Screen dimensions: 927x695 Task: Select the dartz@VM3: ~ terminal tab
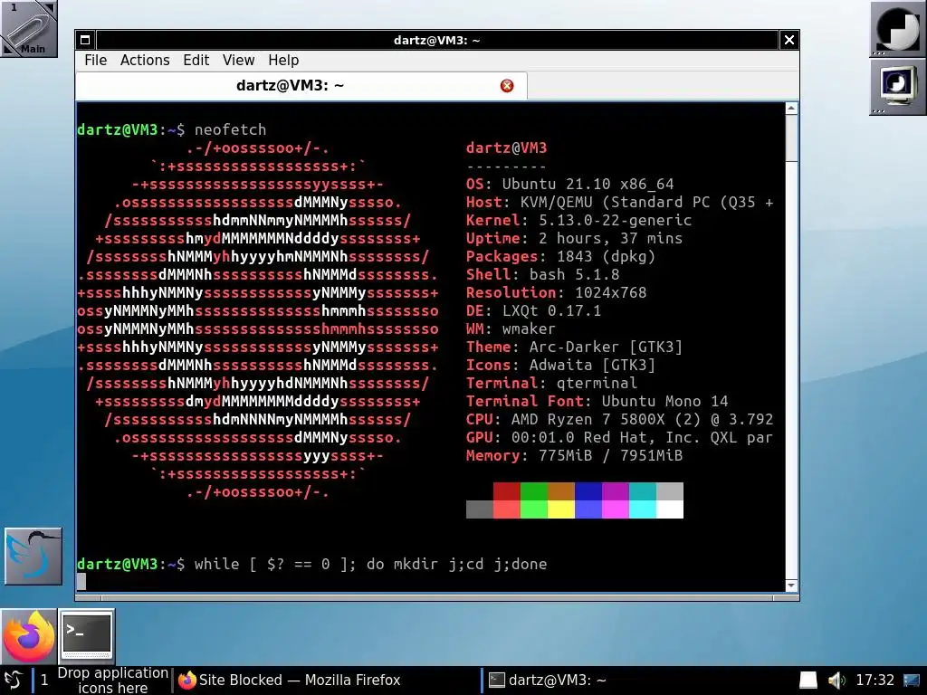(x=301, y=86)
